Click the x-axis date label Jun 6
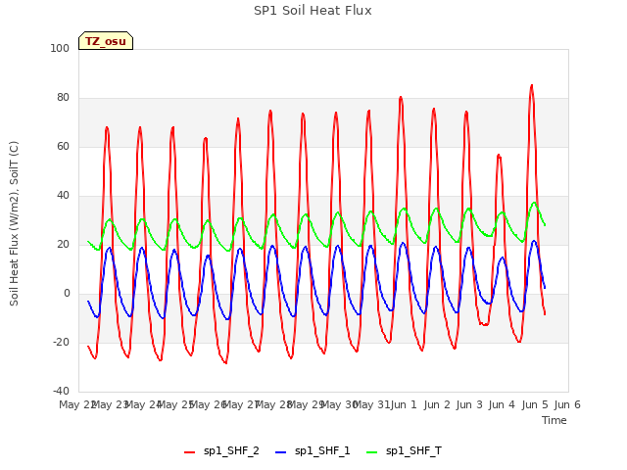Screen dimensions: 627x470 click(567, 404)
